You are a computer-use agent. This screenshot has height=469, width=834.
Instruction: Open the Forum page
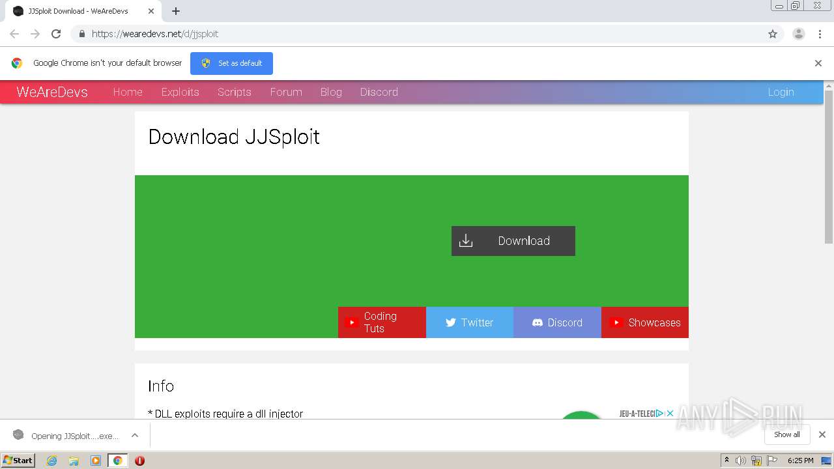coord(286,92)
